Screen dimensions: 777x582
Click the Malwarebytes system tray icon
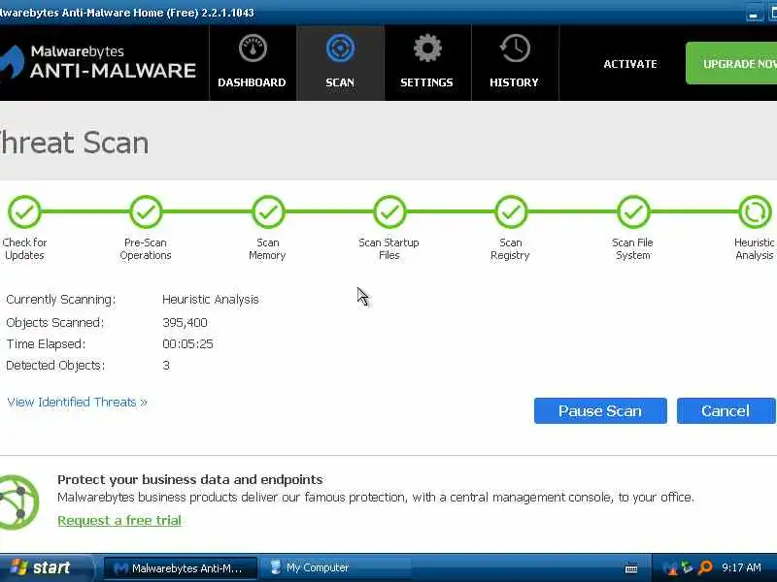coord(669,567)
